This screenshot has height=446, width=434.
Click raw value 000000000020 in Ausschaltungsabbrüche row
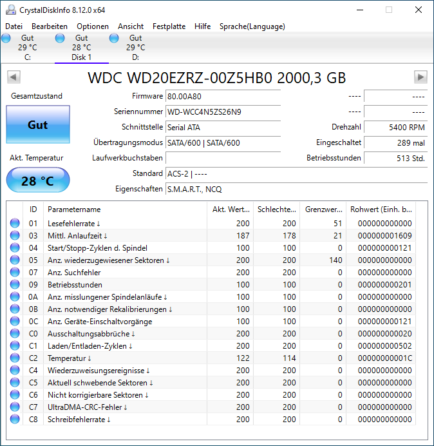click(385, 334)
